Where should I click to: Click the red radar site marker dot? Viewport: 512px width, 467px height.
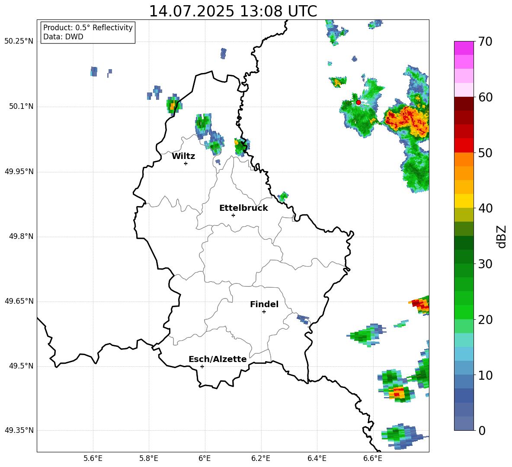[x=358, y=102]
